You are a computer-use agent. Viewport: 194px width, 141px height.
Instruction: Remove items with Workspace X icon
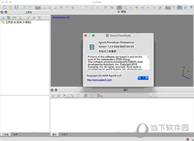(x=40, y=17)
